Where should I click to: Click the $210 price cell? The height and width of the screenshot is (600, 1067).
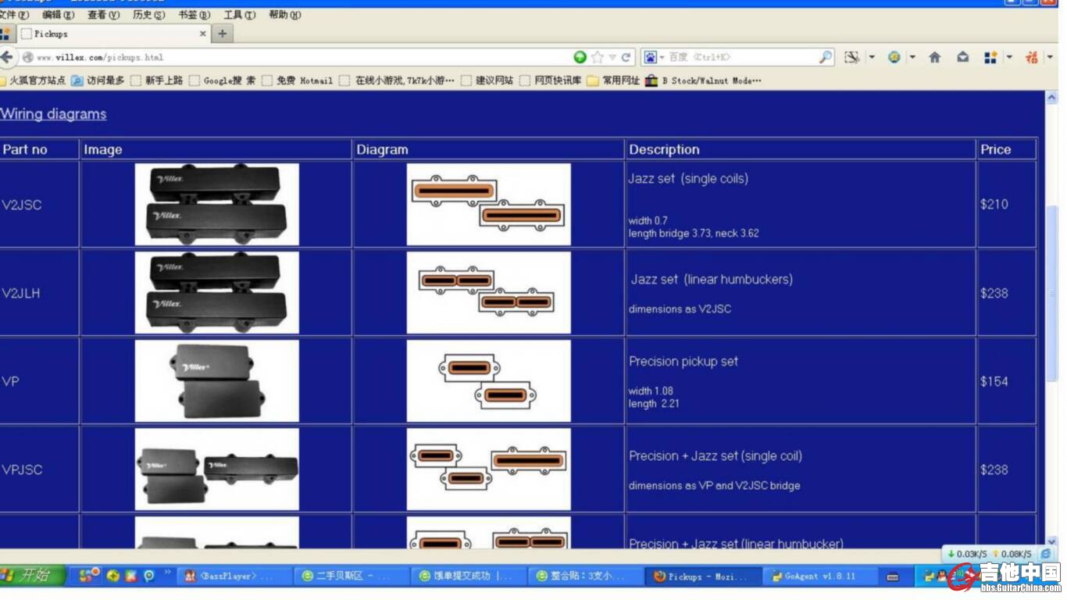[1006, 204]
